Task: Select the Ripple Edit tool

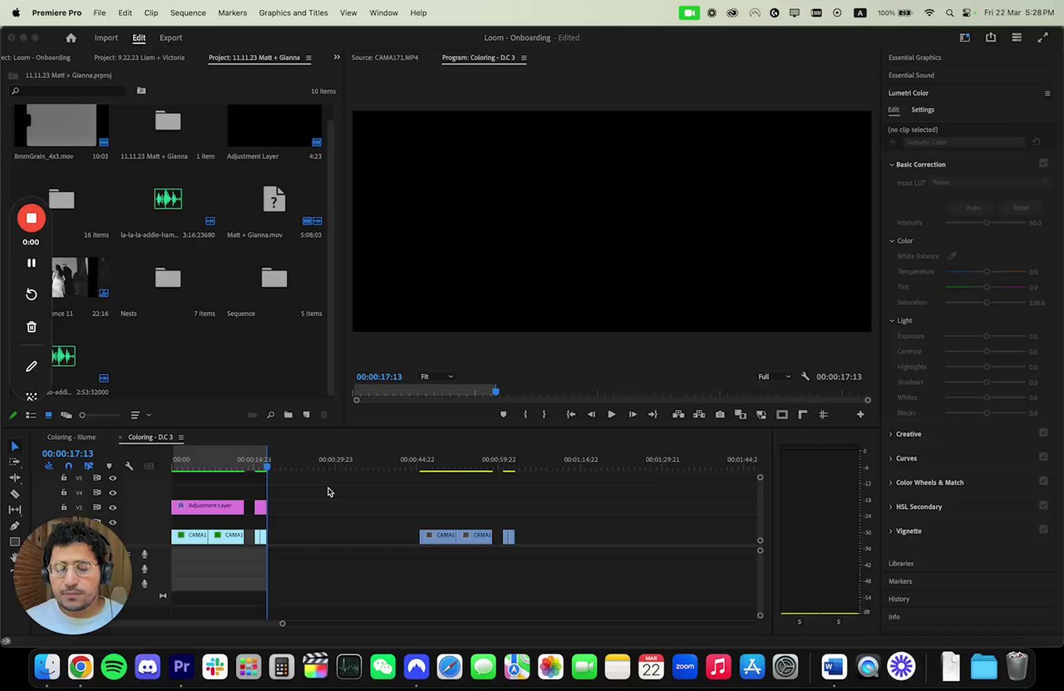Action: [x=15, y=478]
